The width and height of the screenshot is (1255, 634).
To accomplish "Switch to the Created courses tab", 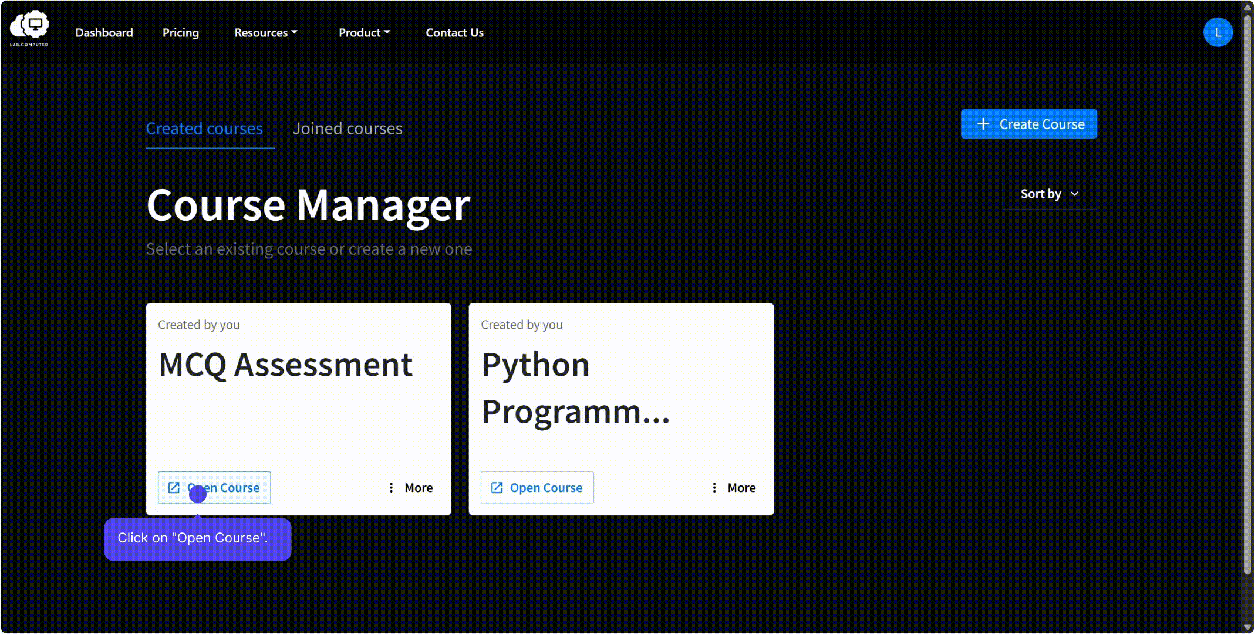I will coord(204,129).
